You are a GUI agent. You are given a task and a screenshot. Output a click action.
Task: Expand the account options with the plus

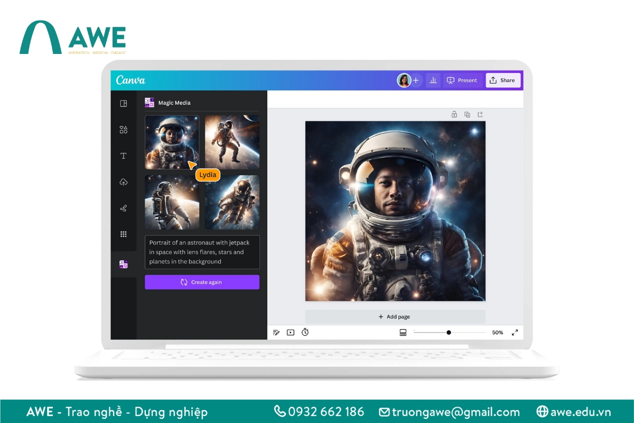[416, 80]
